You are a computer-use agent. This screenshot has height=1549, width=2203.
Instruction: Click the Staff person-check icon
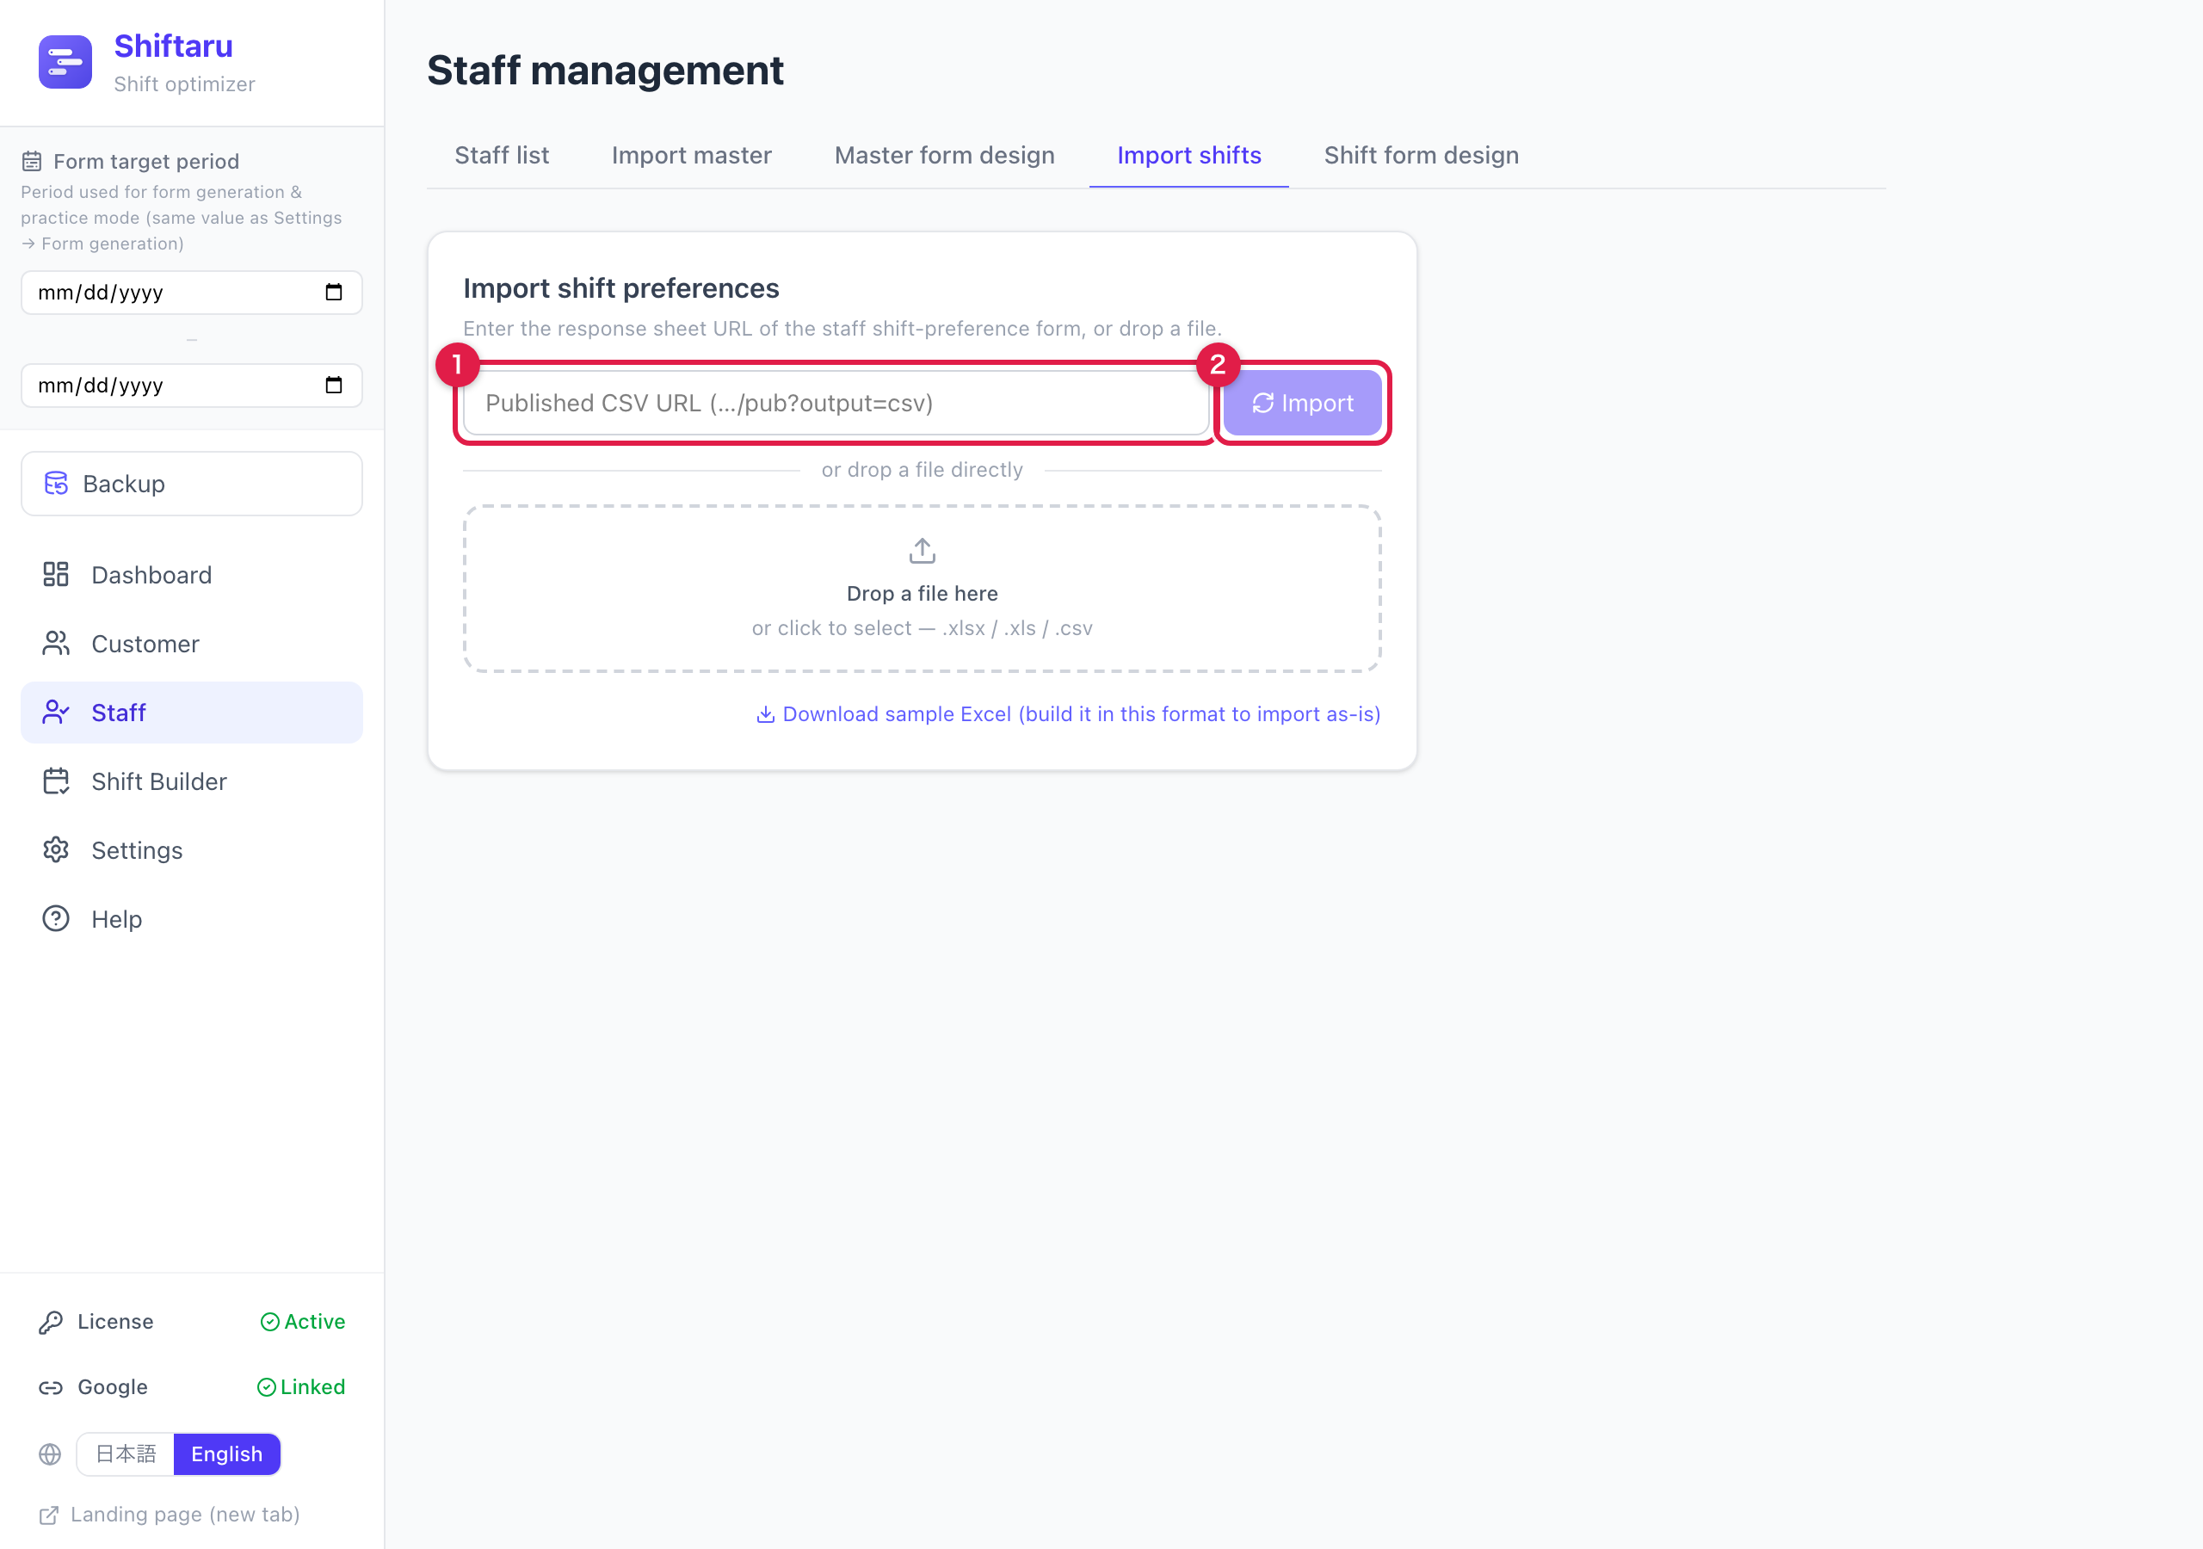(x=56, y=713)
